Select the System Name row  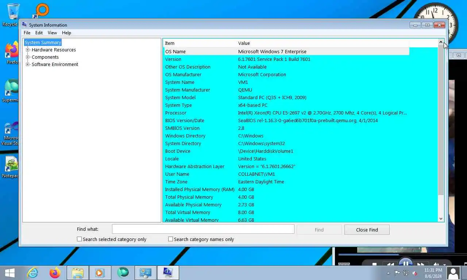click(286, 82)
